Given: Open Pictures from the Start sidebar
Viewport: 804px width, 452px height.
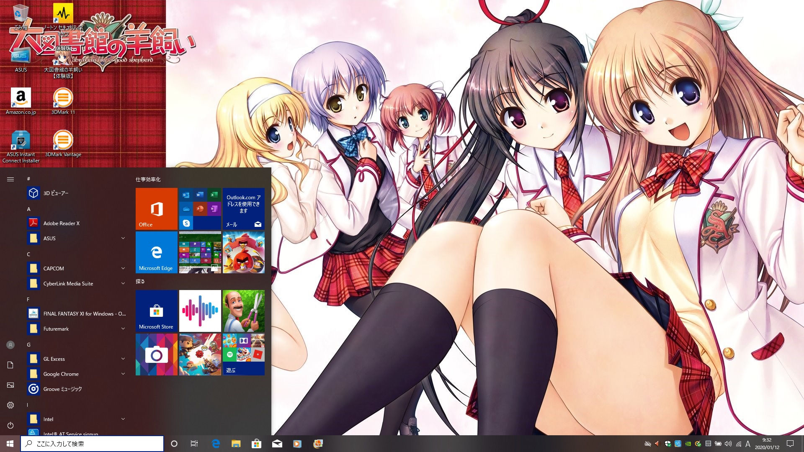Looking at the screenshot, I should pos(10,385).
